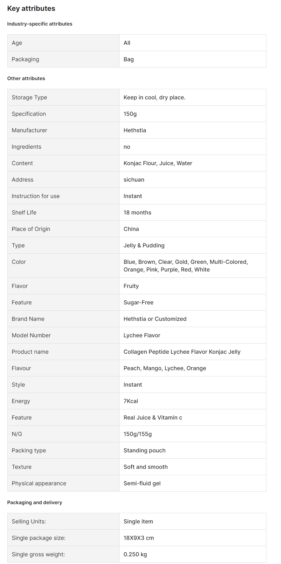Viewport: 281px width, 564px height.
Task: Click the Sugar-Free feature value
Action: tap(138, 303)
